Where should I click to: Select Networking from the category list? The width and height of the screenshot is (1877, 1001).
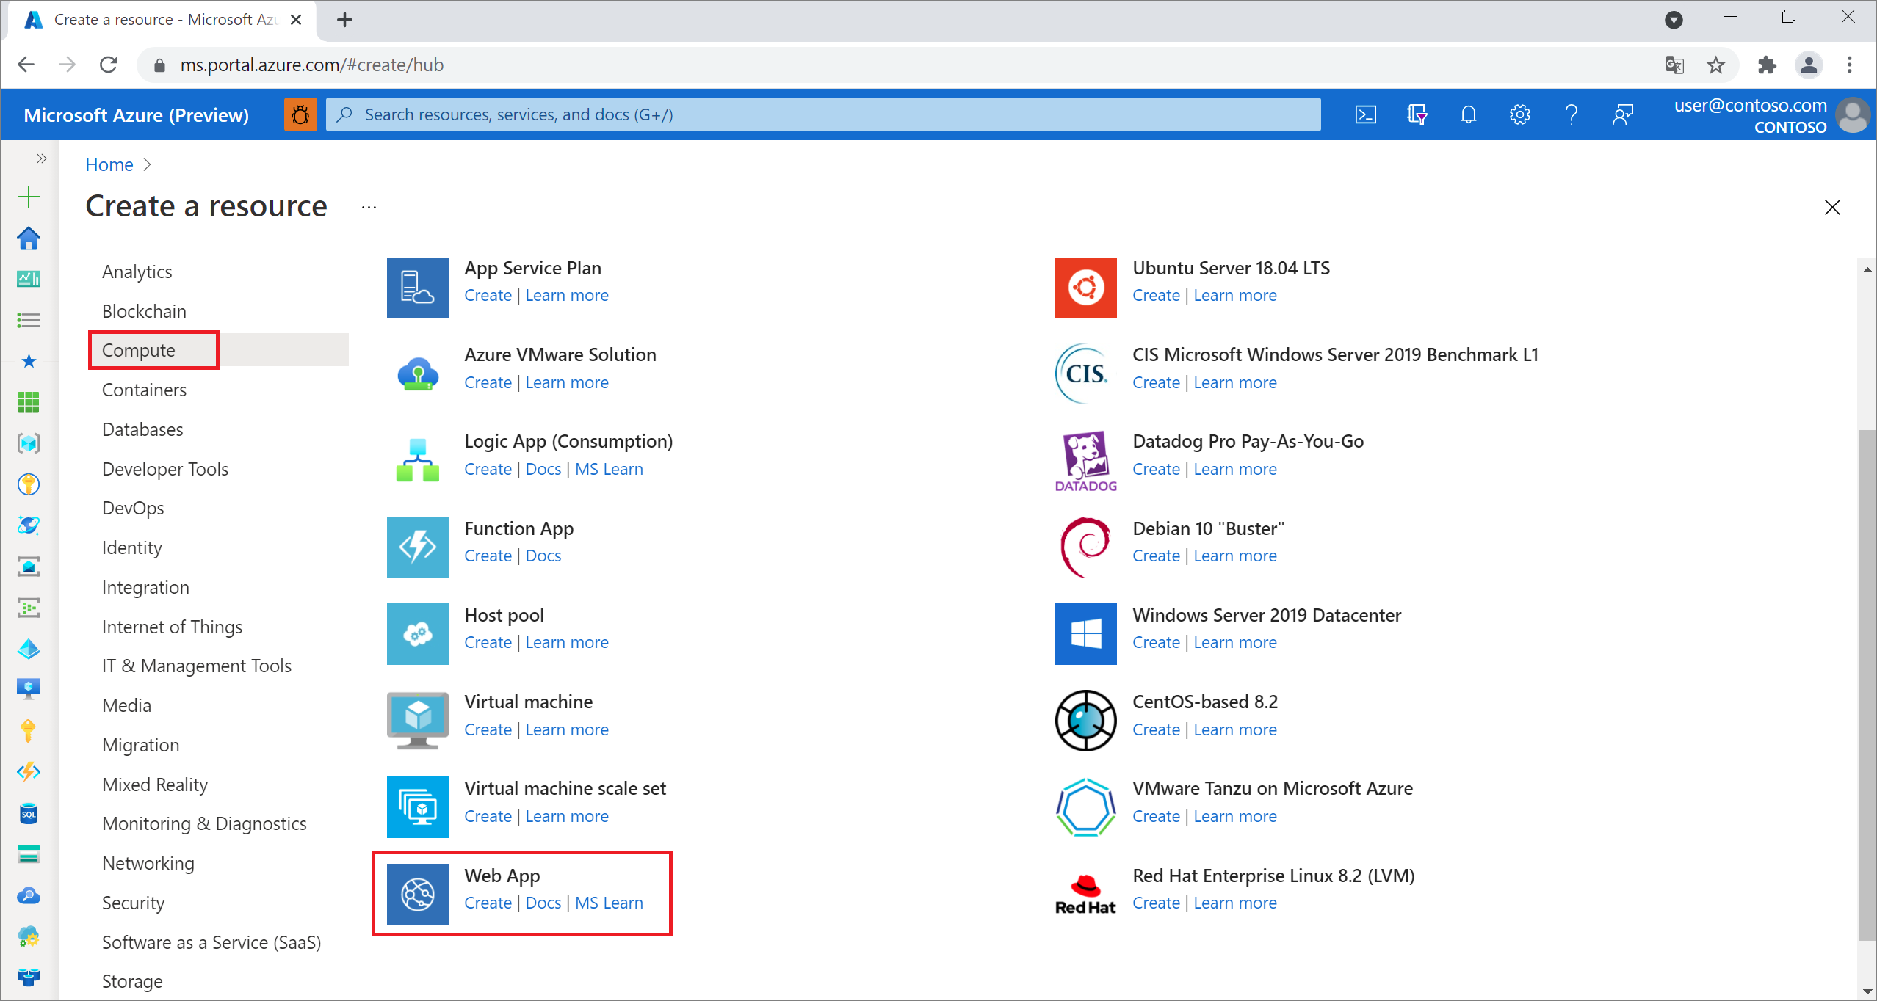(148, 863)
